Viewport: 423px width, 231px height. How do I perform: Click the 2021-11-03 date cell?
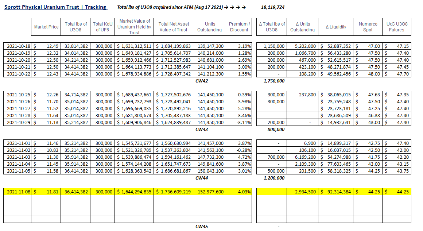click(18, 157)
